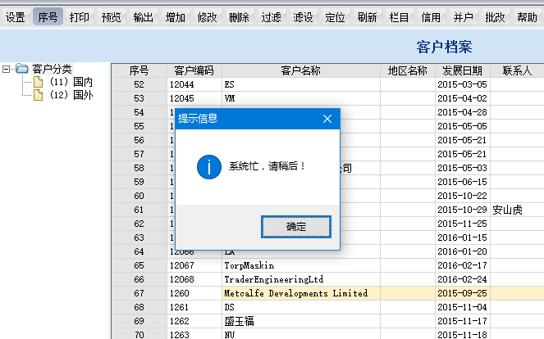Click the 批改 batch edit button
Viewport: 544px width, 339px height.
click(x=495, y=16)
